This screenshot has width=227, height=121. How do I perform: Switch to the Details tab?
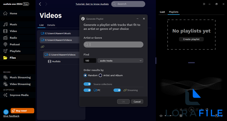click(x=51, y=25)
